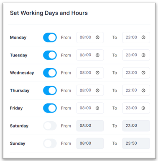Open clock picker for Wednesday From time
The width and height of the screenshot is (158, 161).
(x=97, y=73)
